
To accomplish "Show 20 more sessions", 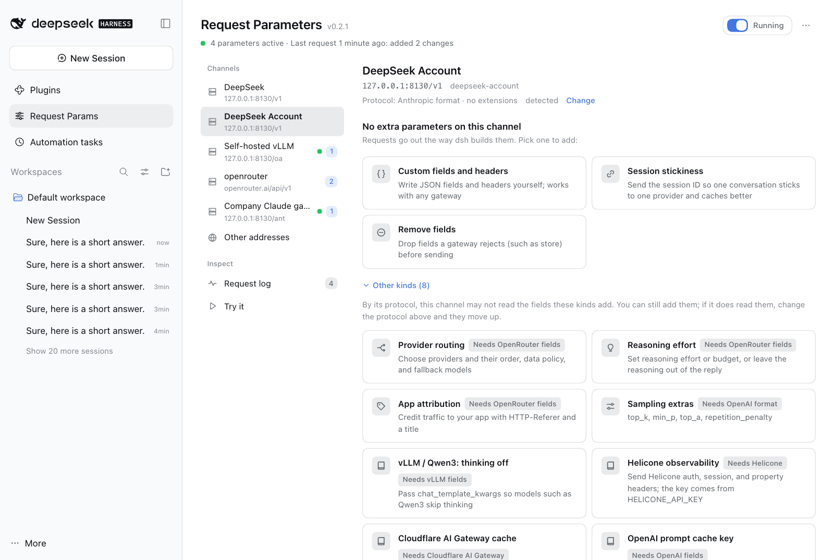I will click(x=69, y=351).
